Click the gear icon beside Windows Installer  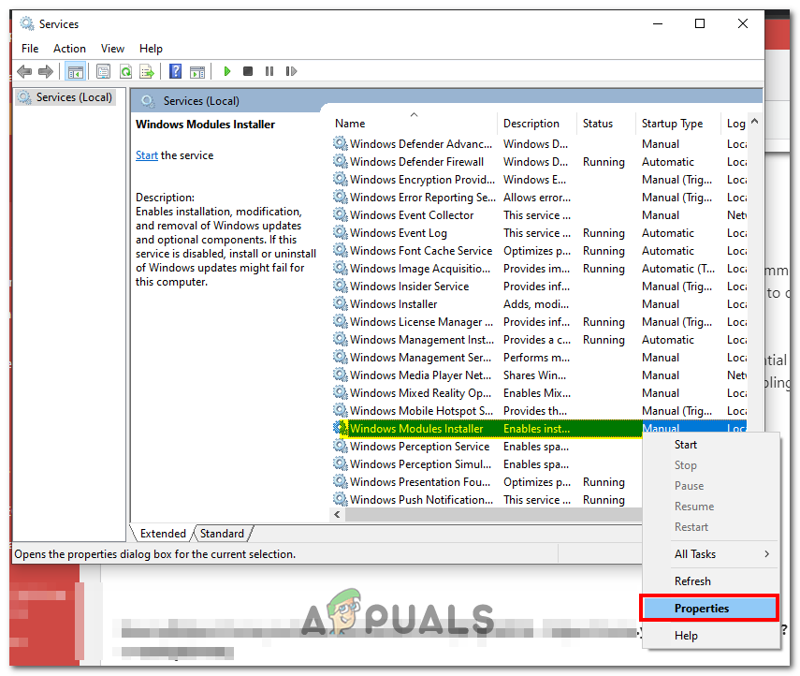tap(341, 303)
